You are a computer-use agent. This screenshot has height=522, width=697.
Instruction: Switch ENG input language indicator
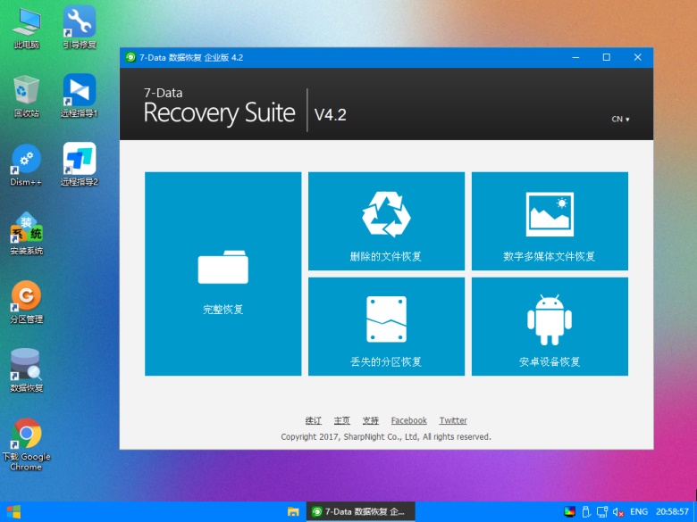639,511
